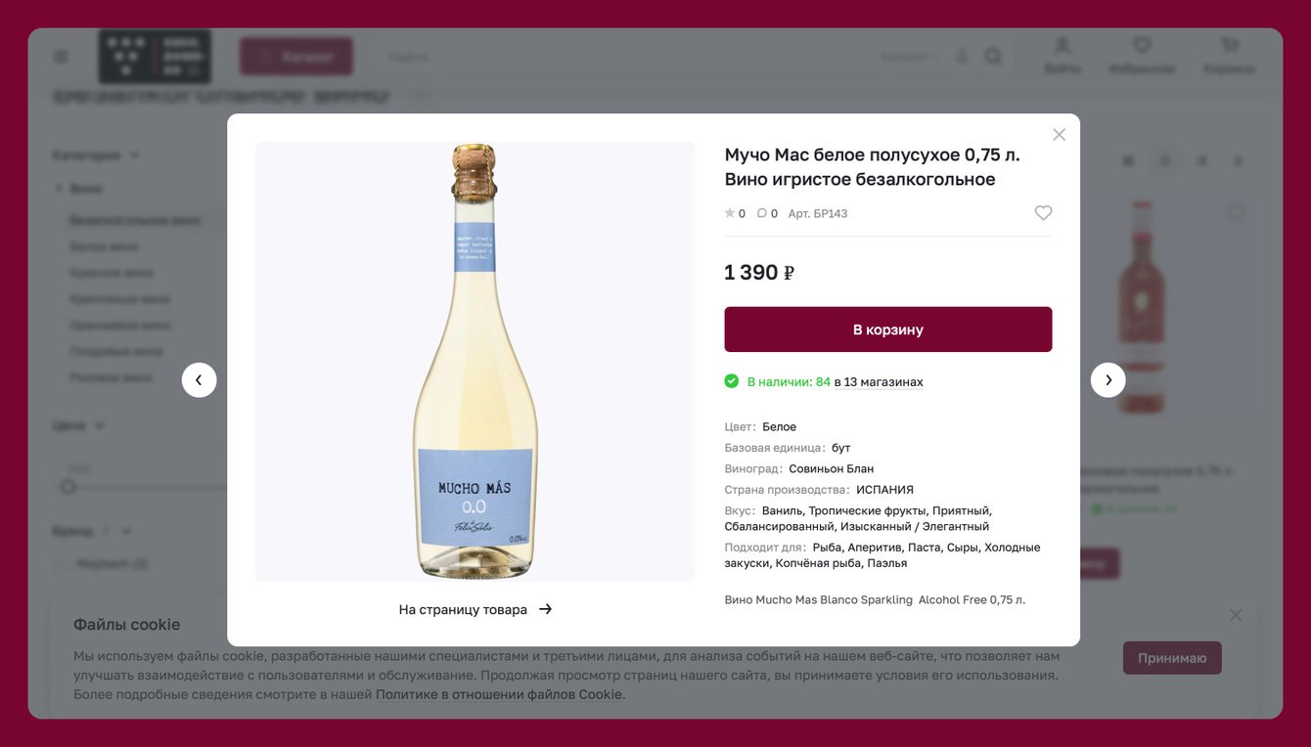This screenshot has width=1311, height=747.
Task: Accept cookies with Принимаю button
Action: (x=1172, y=658)
